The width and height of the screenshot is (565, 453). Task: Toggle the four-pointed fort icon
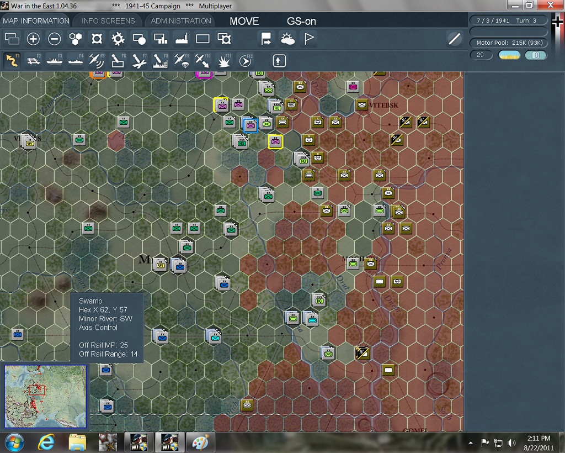point(97,39)
